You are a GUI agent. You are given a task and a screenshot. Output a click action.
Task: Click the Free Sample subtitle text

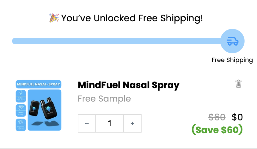tap(104, 99)
